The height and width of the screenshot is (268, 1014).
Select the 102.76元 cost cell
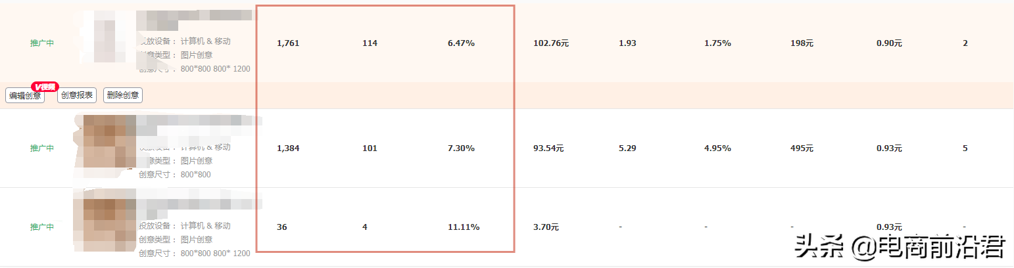click(x=550, y=43)
